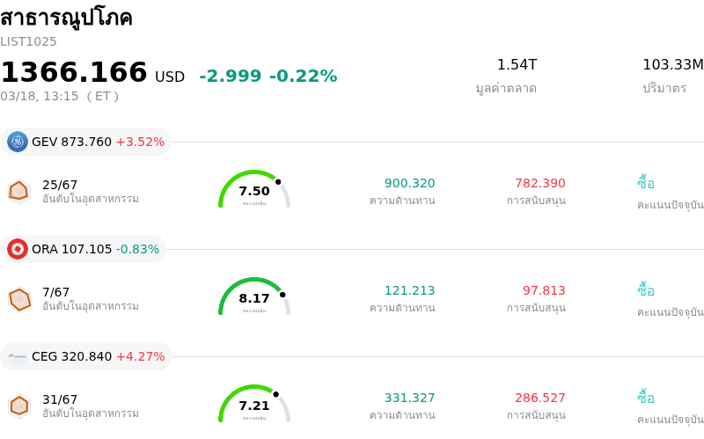Select the สาธารณูปโภค sector heading
This screenshot has width=704, height=439.
point(66,18)
